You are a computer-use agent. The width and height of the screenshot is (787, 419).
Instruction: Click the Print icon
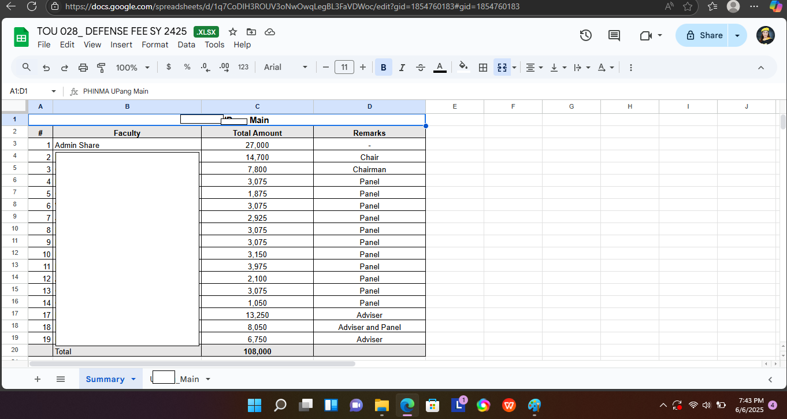83,68
